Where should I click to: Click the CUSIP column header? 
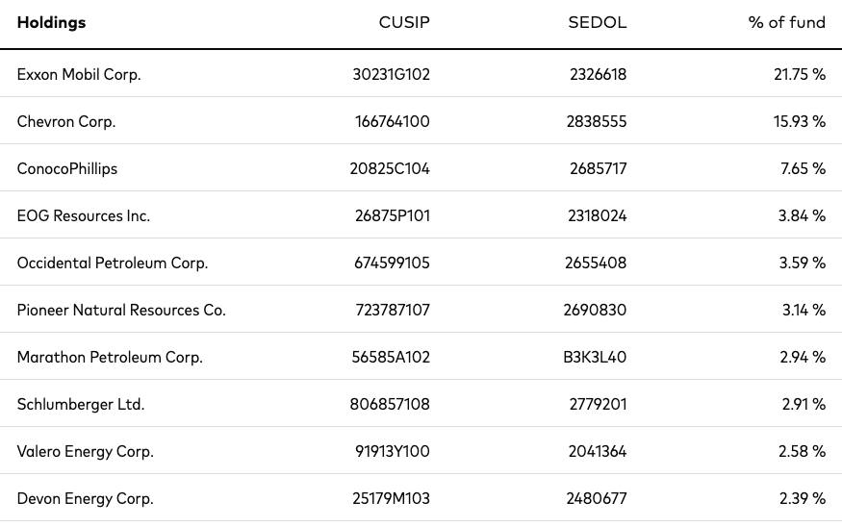[x=404, y=22]
